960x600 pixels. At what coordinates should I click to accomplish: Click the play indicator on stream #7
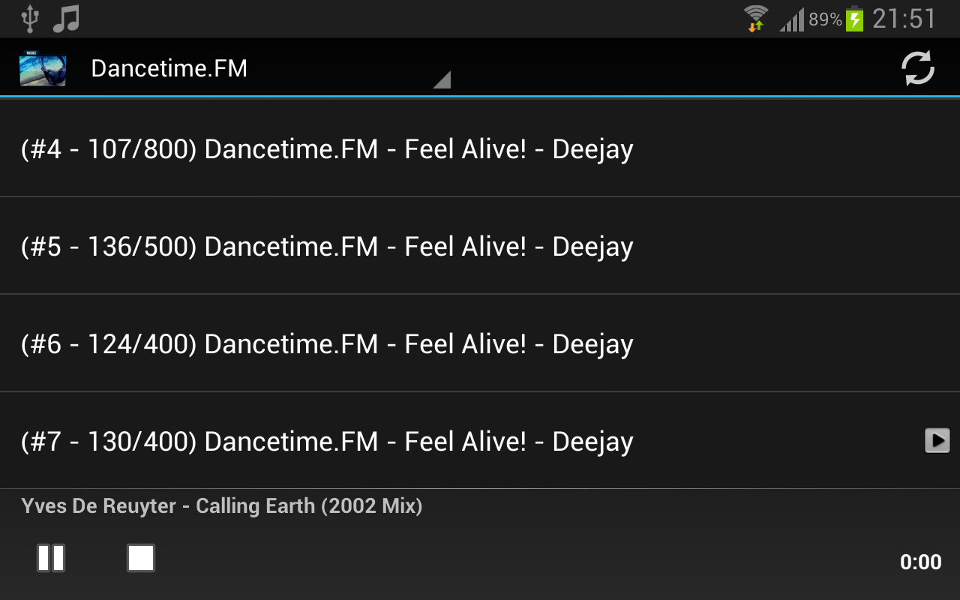tap(937, 440)
